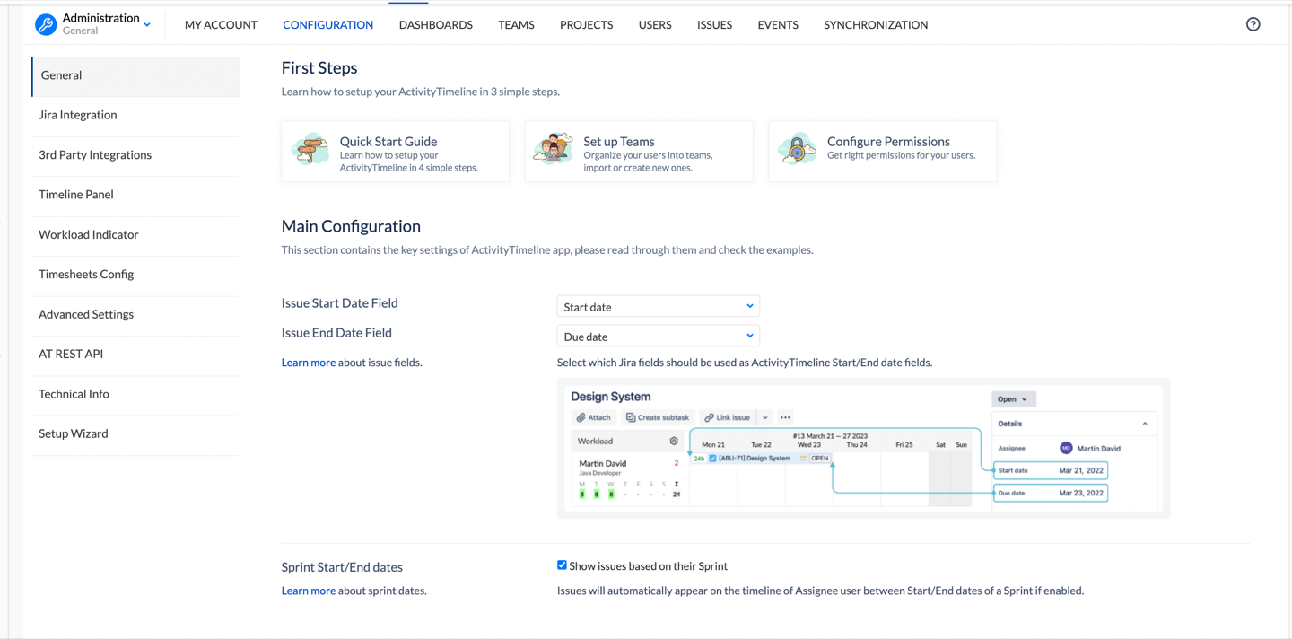The image size is (1292, 639).
Task: Click Learn more about issue fields link
Action: coord(308,363)
